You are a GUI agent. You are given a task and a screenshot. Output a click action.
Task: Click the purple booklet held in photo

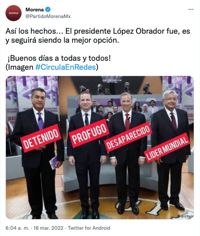tap(54, 163)
